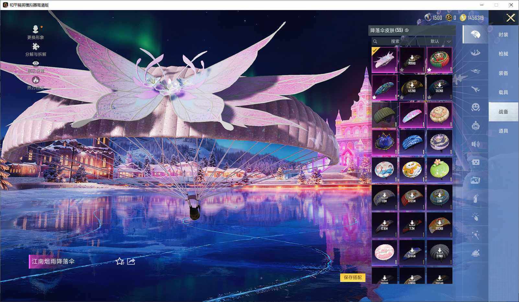
Task: Open the smiley face emote category
Action: coord(475,107)
